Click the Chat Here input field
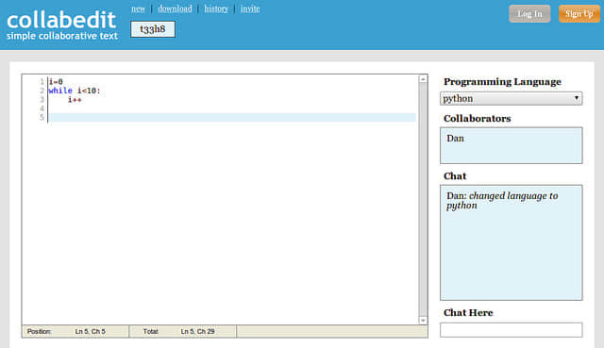604x348 pixels. tap(511, 330)
